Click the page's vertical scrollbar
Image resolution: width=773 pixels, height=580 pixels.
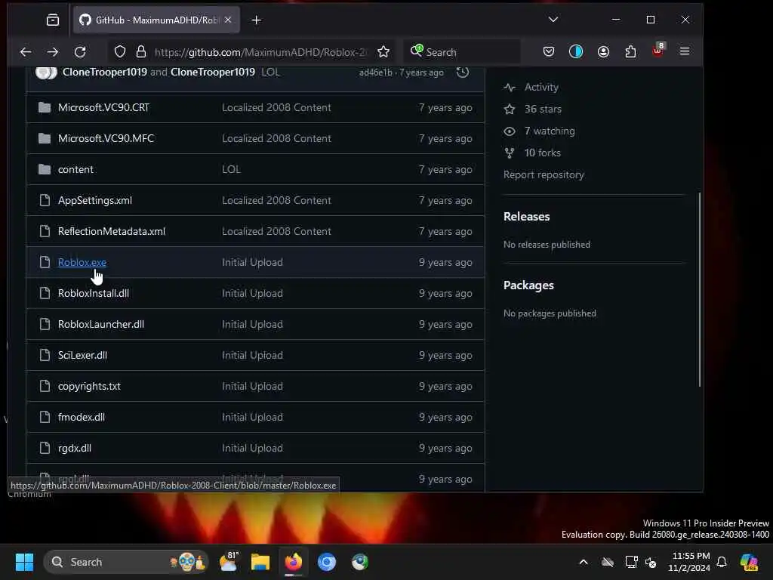700,289
